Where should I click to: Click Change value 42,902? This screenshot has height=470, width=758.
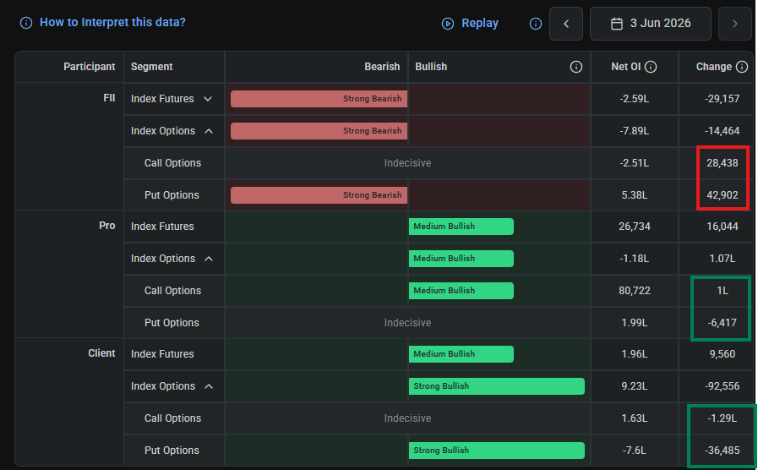coord(723,195)
